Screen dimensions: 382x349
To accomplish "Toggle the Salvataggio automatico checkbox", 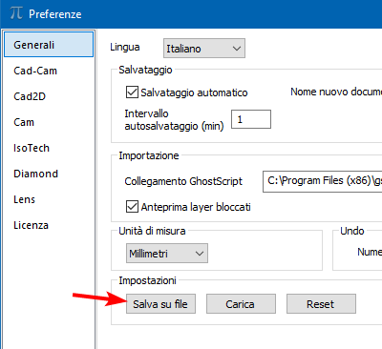I will 132,92.
